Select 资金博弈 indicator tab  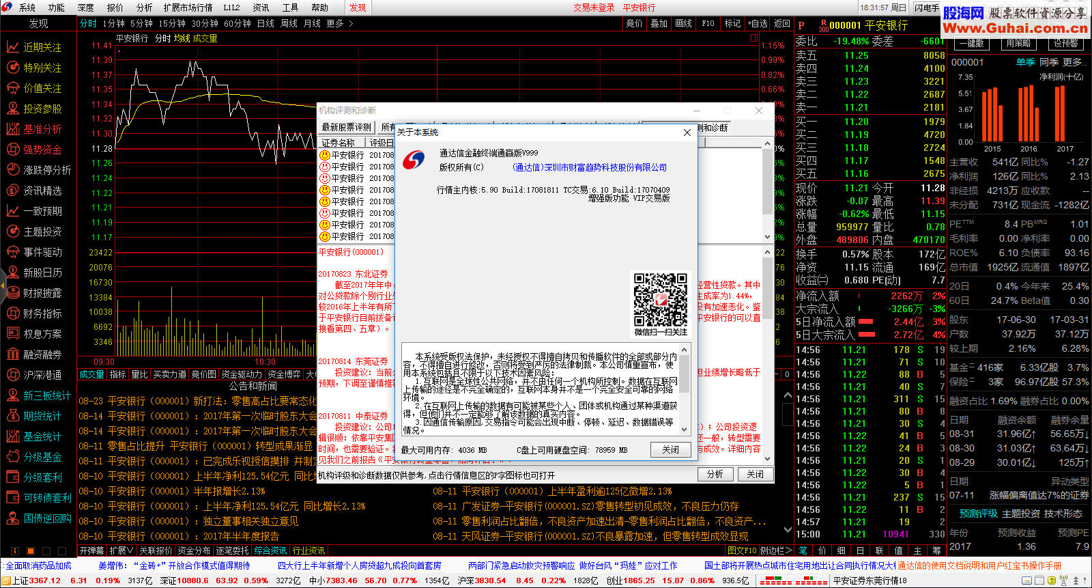click(x=284, y=374)
